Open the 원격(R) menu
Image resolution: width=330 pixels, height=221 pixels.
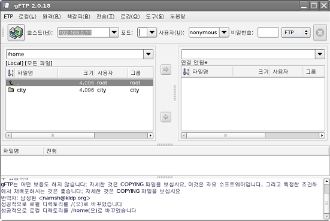pos(52,16)
